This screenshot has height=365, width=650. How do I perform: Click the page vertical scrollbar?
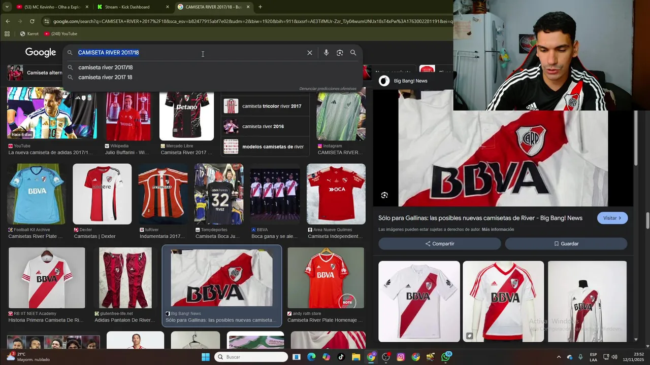coord(647,221)
